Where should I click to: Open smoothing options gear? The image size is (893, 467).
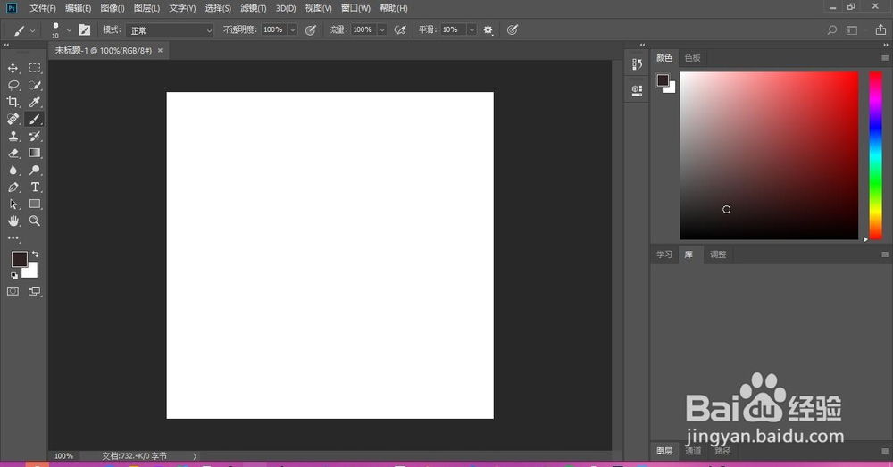coord(488,30)
